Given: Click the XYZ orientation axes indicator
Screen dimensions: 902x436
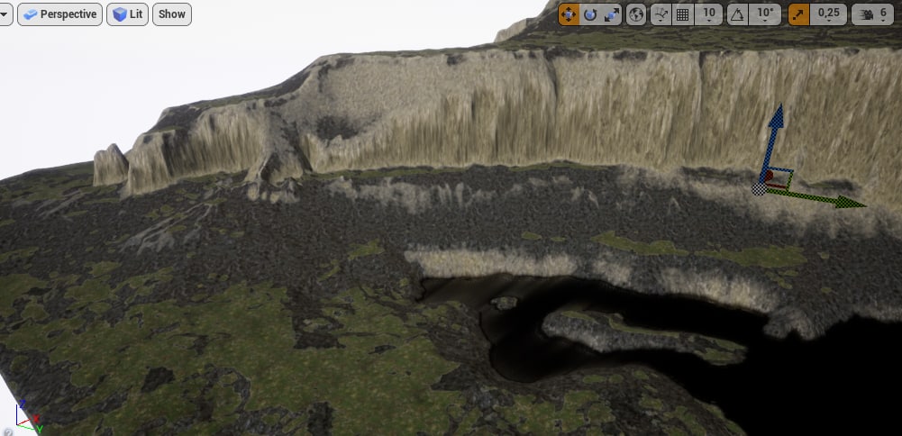Looking at the screenshot, I should pos(26,416).
